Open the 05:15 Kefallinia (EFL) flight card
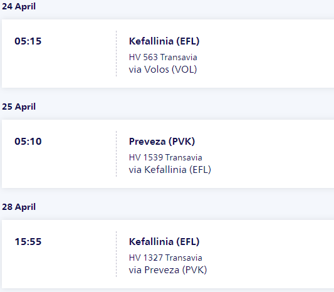Screen dimensions: 334x292 pos(168,53)
